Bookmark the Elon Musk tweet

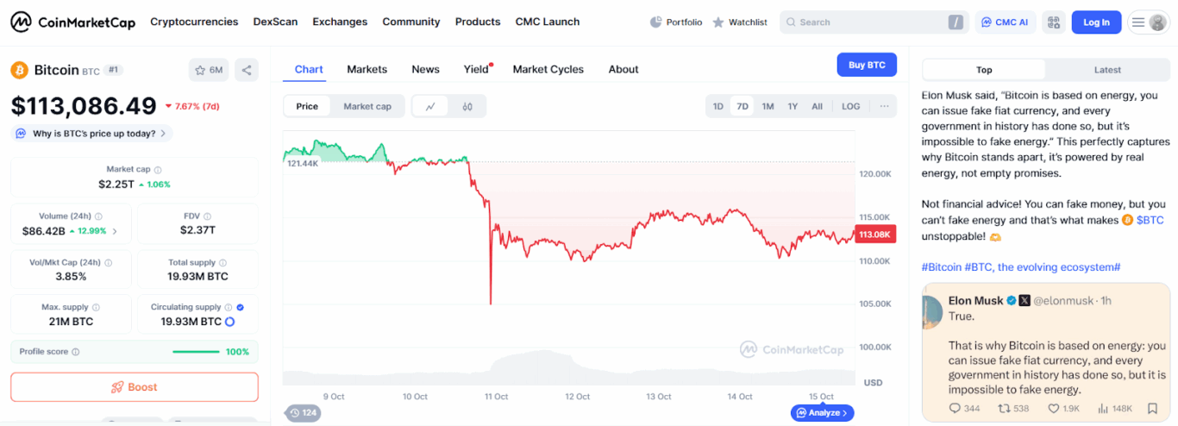click(x=1152, y=408)
